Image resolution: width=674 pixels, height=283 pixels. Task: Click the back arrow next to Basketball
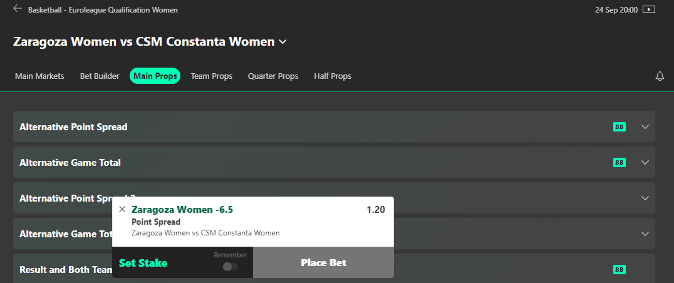(x=18, y=9)
